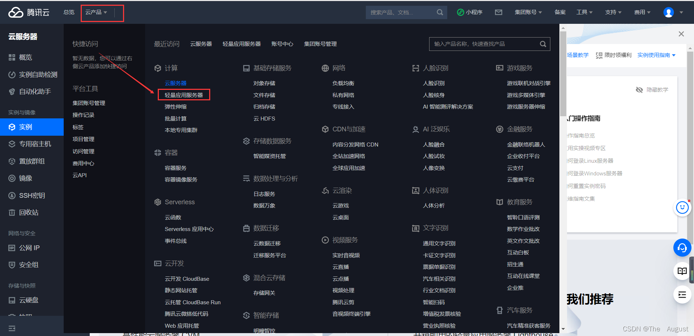Open 游戏联机对战引擎 link
Screen dimensions: 694x336
pos(529,83)
